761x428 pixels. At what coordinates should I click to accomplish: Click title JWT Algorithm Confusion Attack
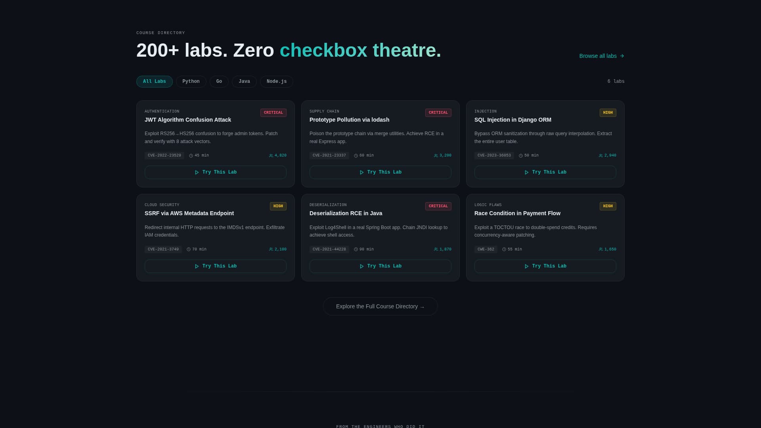coord(188,120)
